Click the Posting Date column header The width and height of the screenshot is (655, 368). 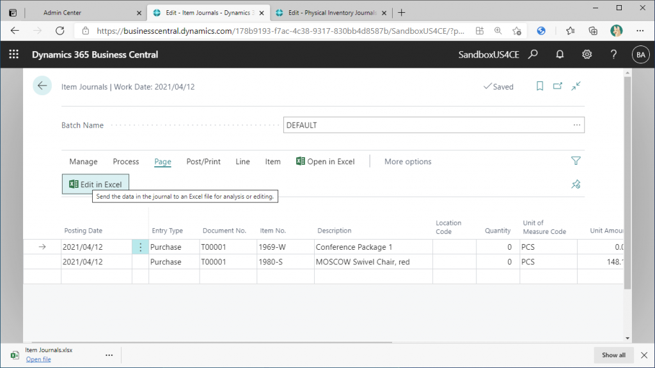(x=83, y=230)
